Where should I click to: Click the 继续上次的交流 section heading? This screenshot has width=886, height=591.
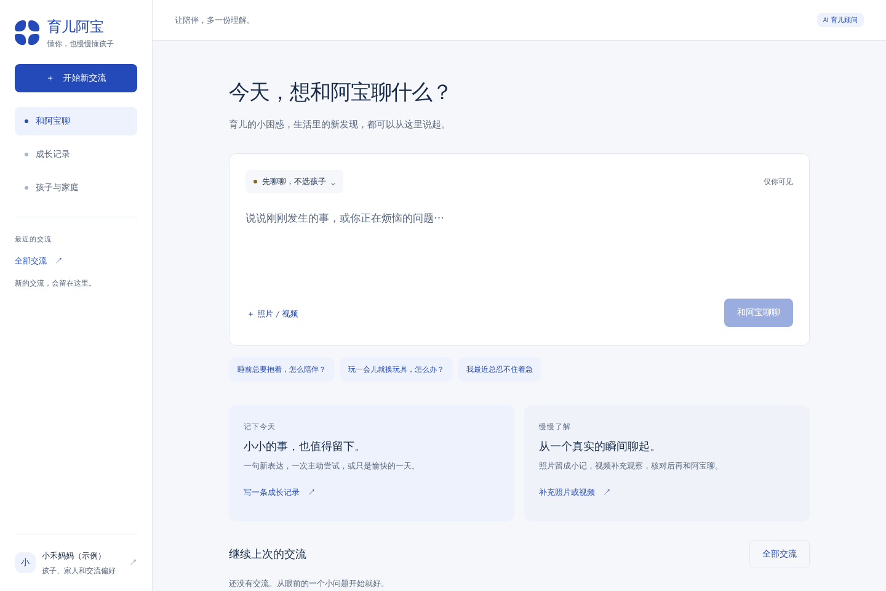[x=268, y=554]
